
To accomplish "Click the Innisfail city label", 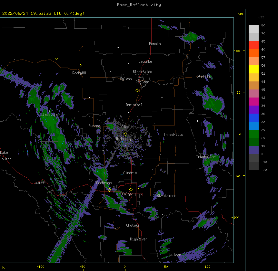I will pyautogui.click(x=134, y=105).
